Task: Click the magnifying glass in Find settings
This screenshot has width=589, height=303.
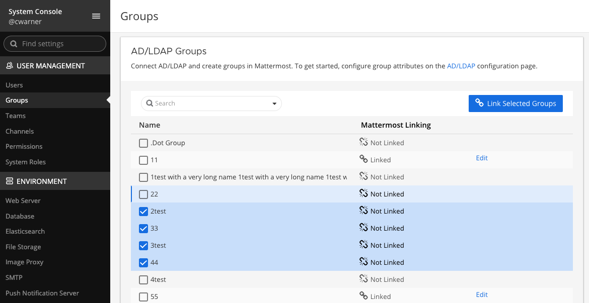Action: click(14, 43)
